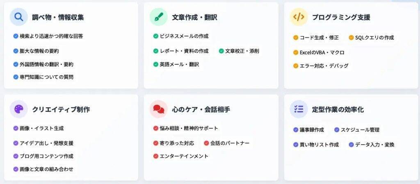The width and height of the screenshot is (420, 184).
Task: Click the orange code brackets icon
Action: pos(299,17)
